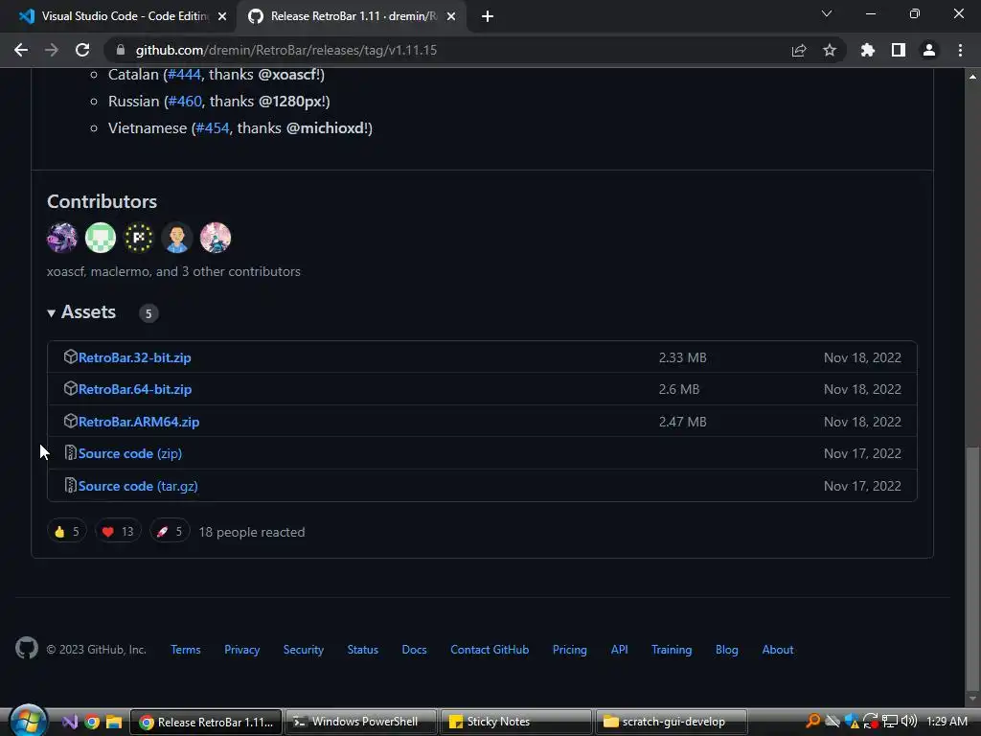Select the Release RetroBar 1.11 tab

click(353, 16)
